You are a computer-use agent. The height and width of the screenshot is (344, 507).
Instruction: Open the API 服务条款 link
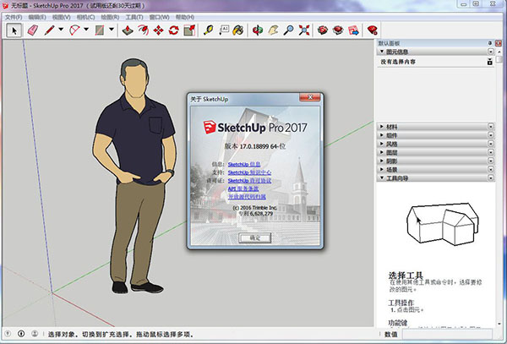pyautogui.click(x=243, y=188)
